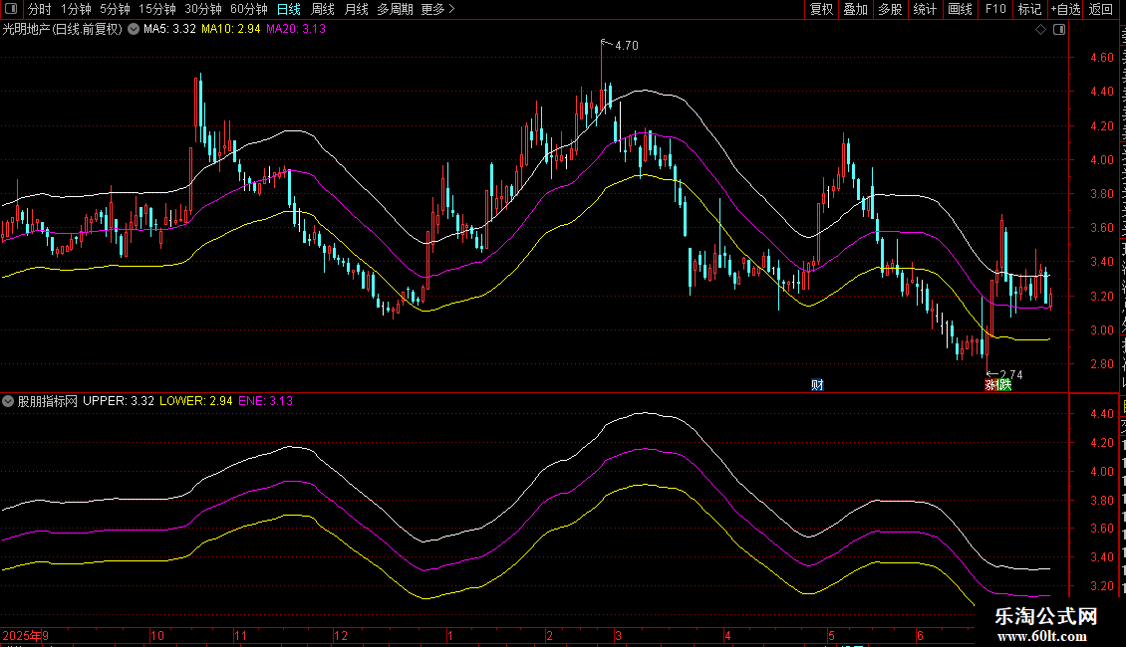Open the main chart indicator dropdown arrow
The image size is (1126, 647).
(134, 29)
